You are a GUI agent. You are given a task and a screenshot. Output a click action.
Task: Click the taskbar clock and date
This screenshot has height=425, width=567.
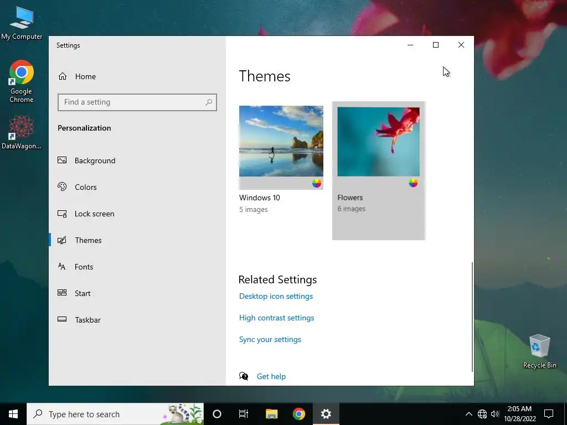(519, 414)
